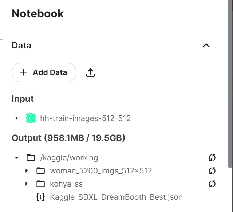Screen dimensions: 233x212
Task: Select the kohya_ss folder name
Action: [x=66, y=184]
